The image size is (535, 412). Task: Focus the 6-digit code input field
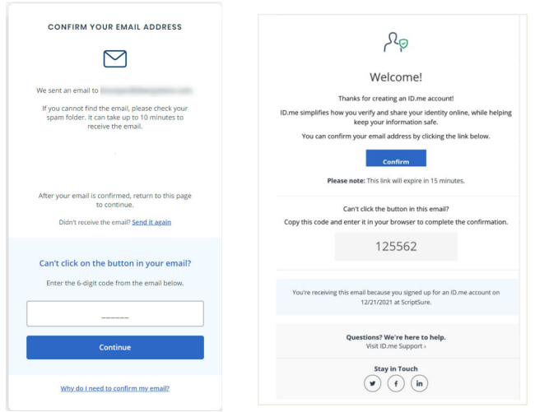[x=114, y=314]
